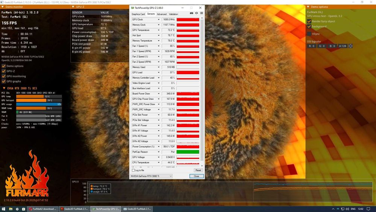Switch to the Geeks3D FurMark taskbar item with flame icon
The image size is (376, 212).
pos(74,209)
